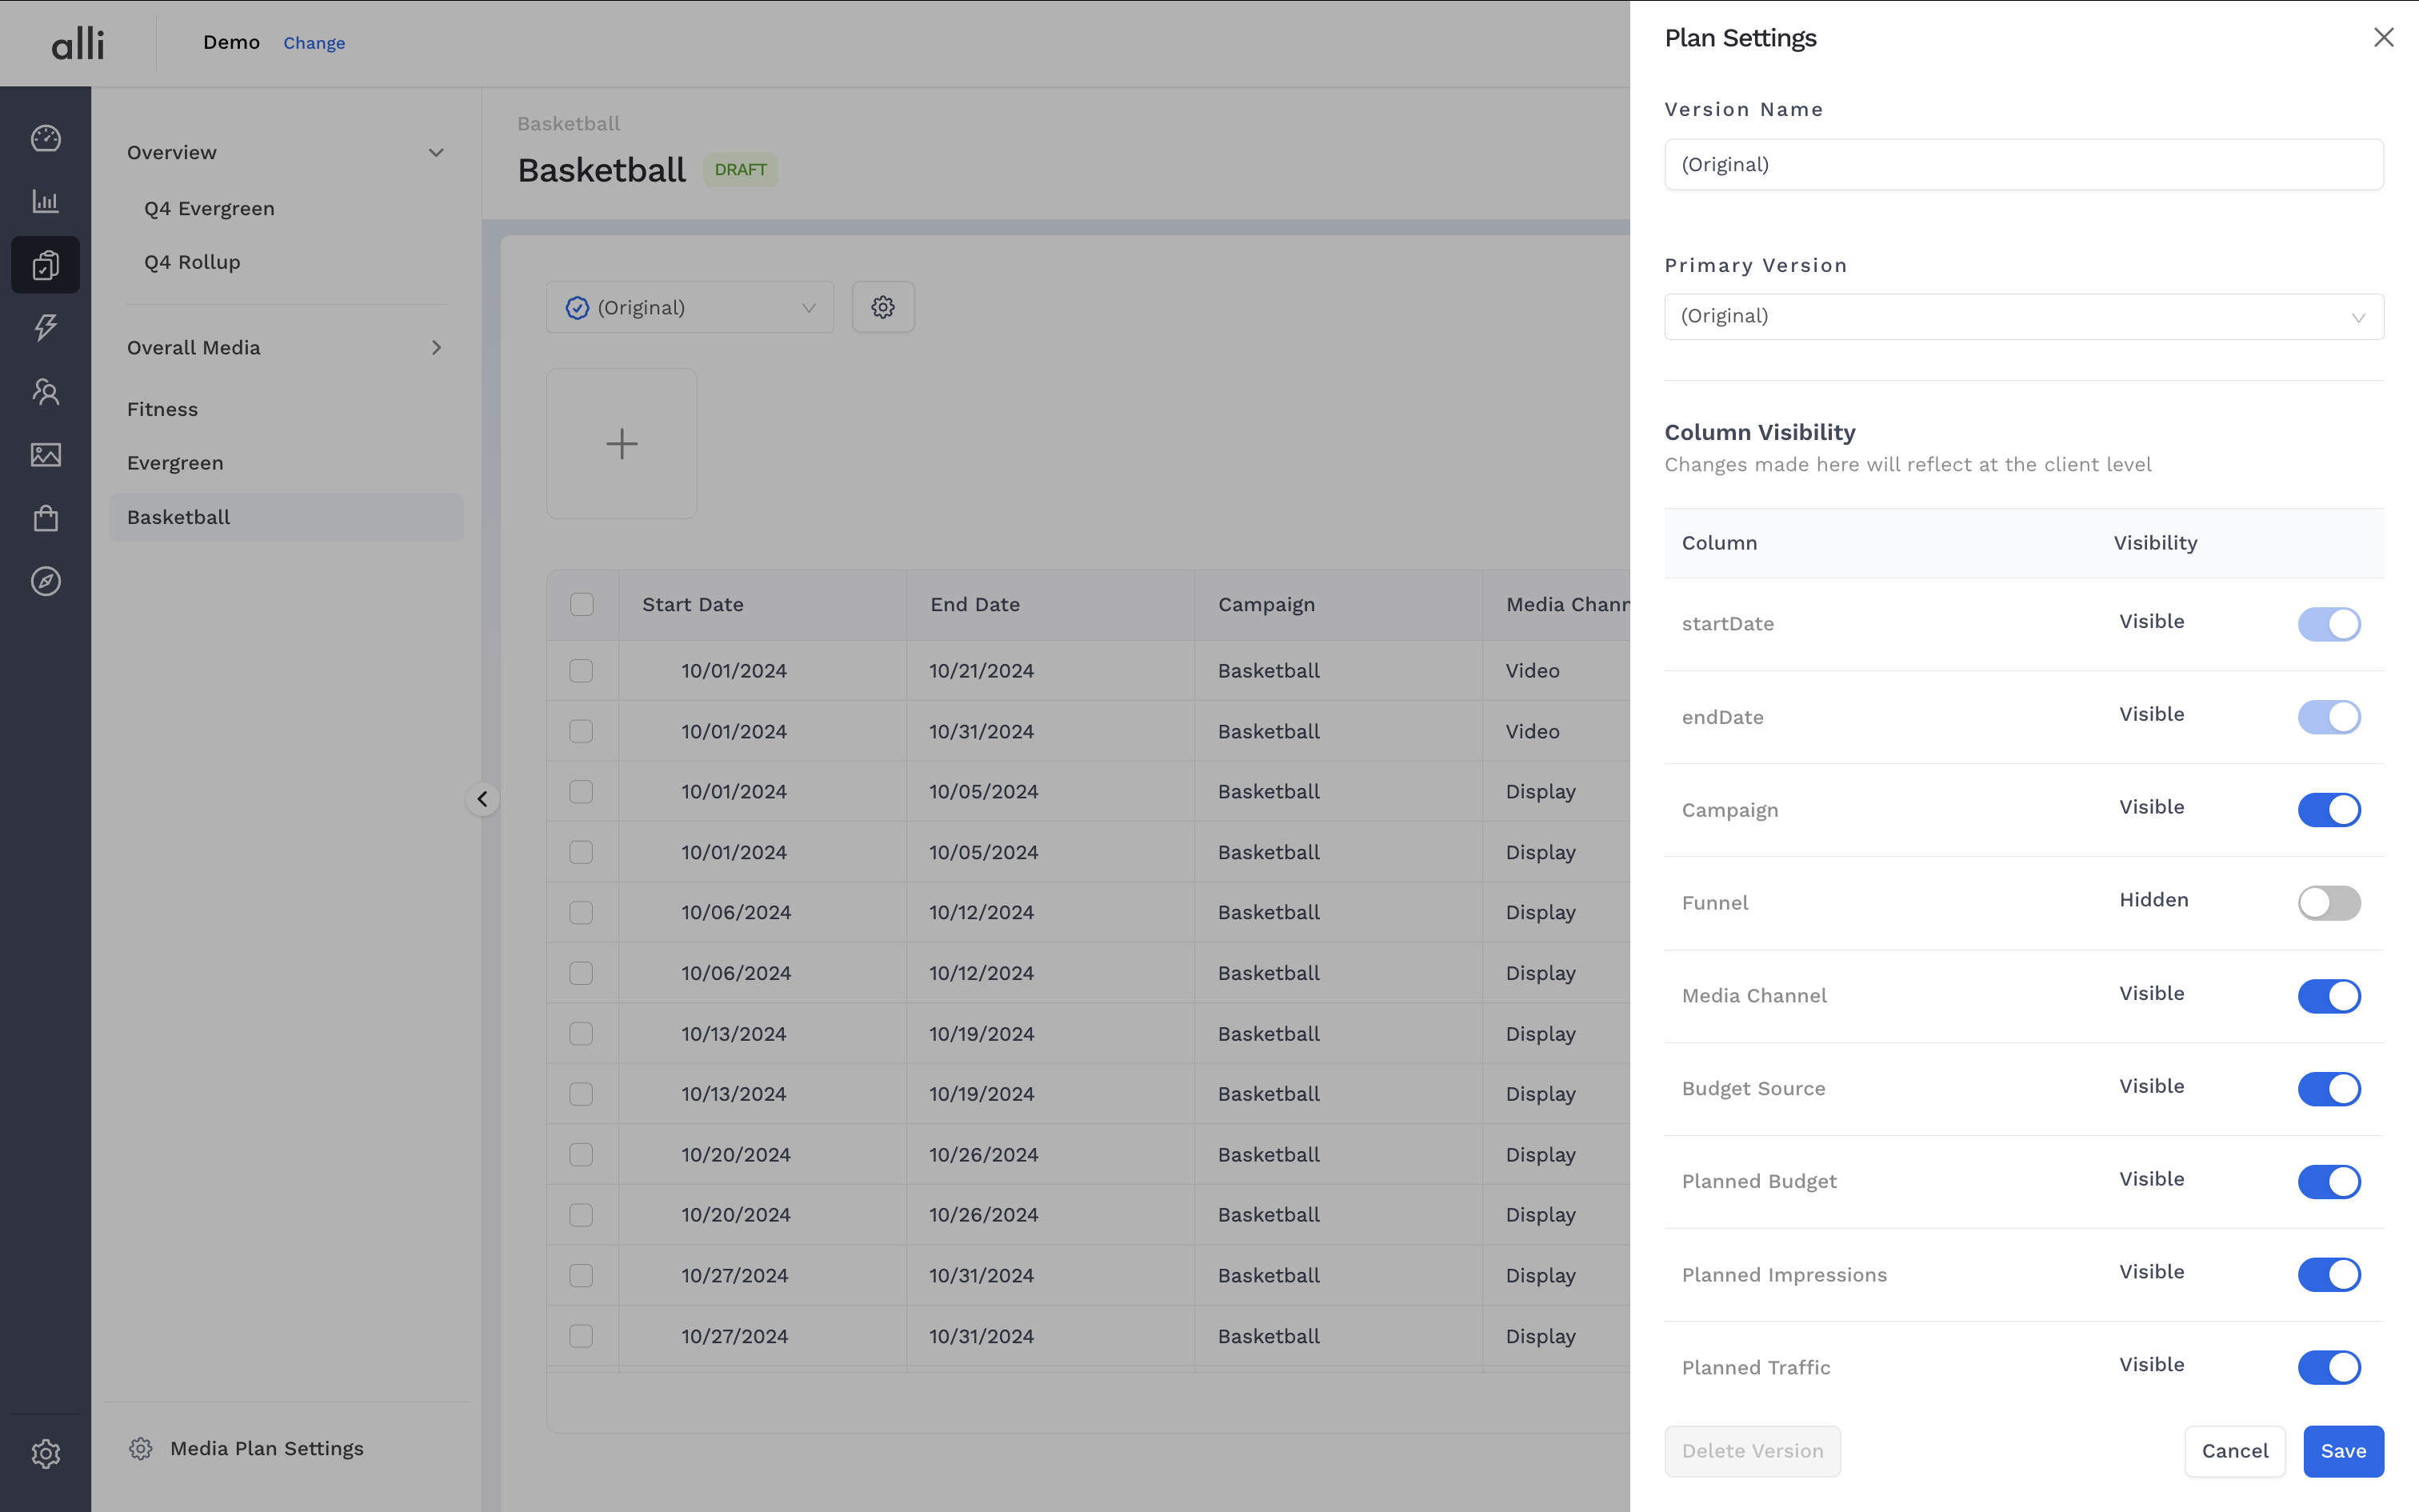Click the Change client link
The height and width of the screenshot is (1512, 2419).
(x=314, y=43)
